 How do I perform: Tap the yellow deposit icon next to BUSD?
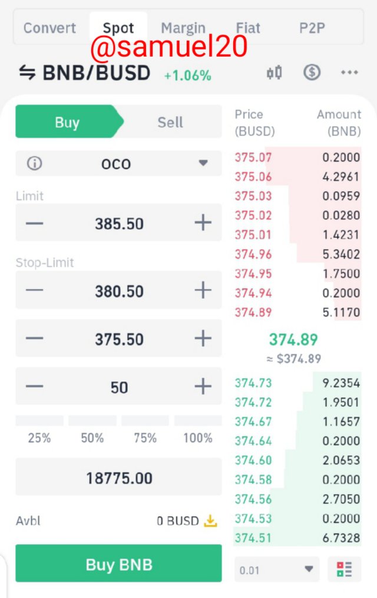pyautogui.click(x=210, y=520)
